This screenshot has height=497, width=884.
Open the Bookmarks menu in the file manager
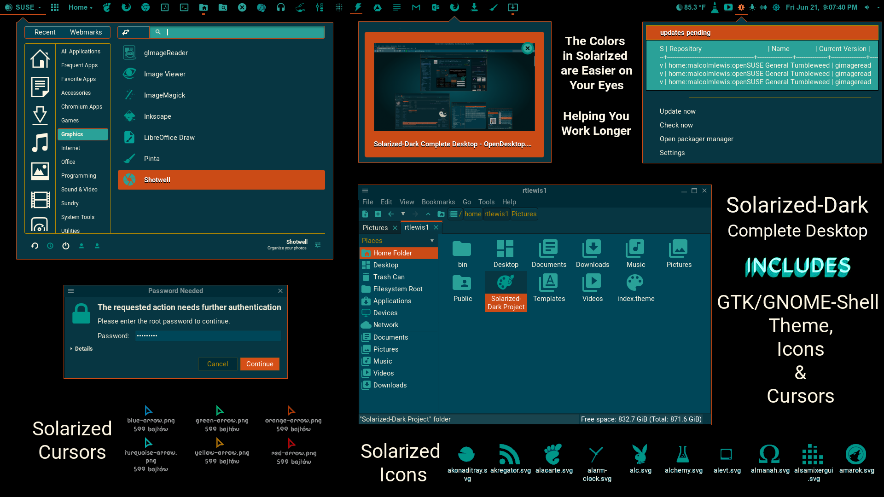(x=438, y=202)
